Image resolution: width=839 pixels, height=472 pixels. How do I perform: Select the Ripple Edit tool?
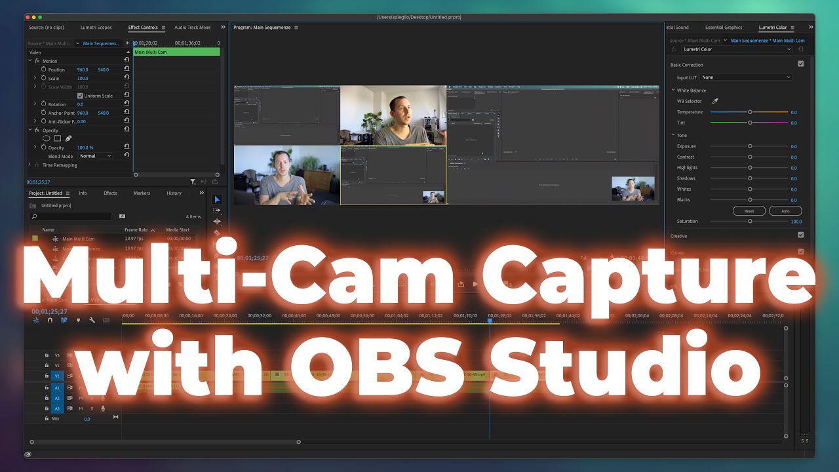[217, 222]
